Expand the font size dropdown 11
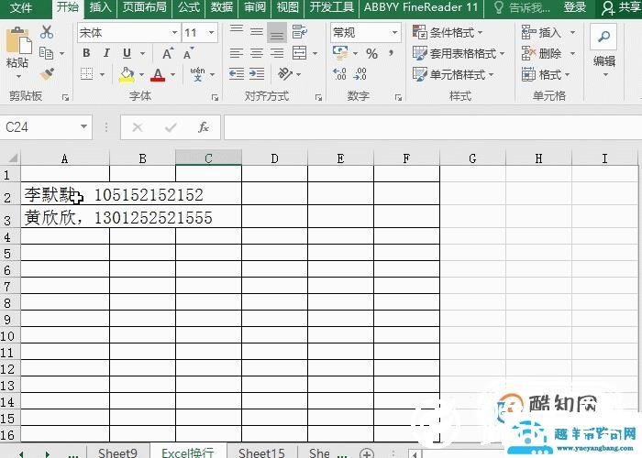642x458 pixels. click(211, 32)
